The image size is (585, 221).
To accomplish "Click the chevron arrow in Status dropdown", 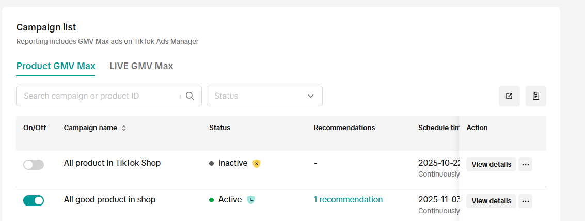I will (x=311, y=96).
